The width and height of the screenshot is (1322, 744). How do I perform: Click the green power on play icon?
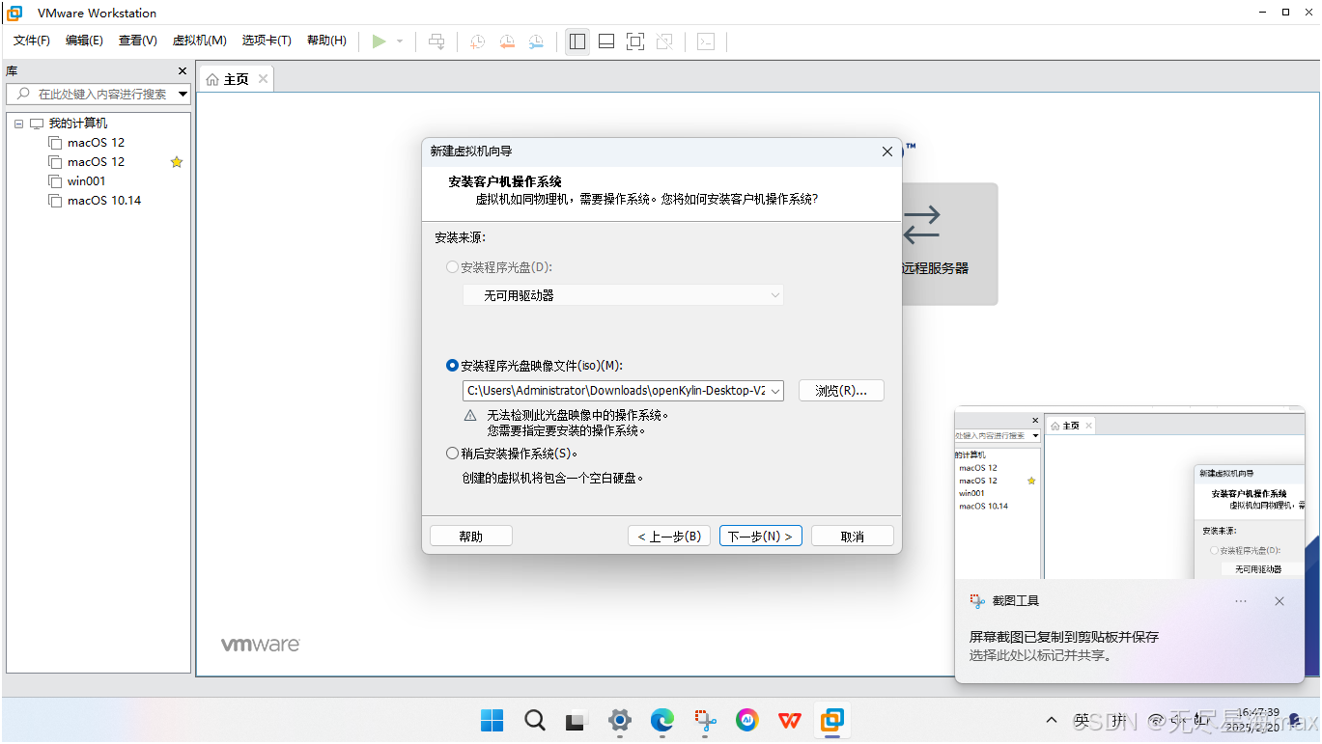pos(379,41)
